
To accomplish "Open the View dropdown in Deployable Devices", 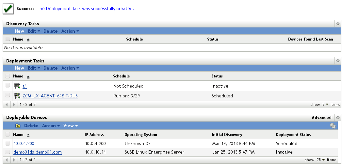I will [x=71, y=126].
